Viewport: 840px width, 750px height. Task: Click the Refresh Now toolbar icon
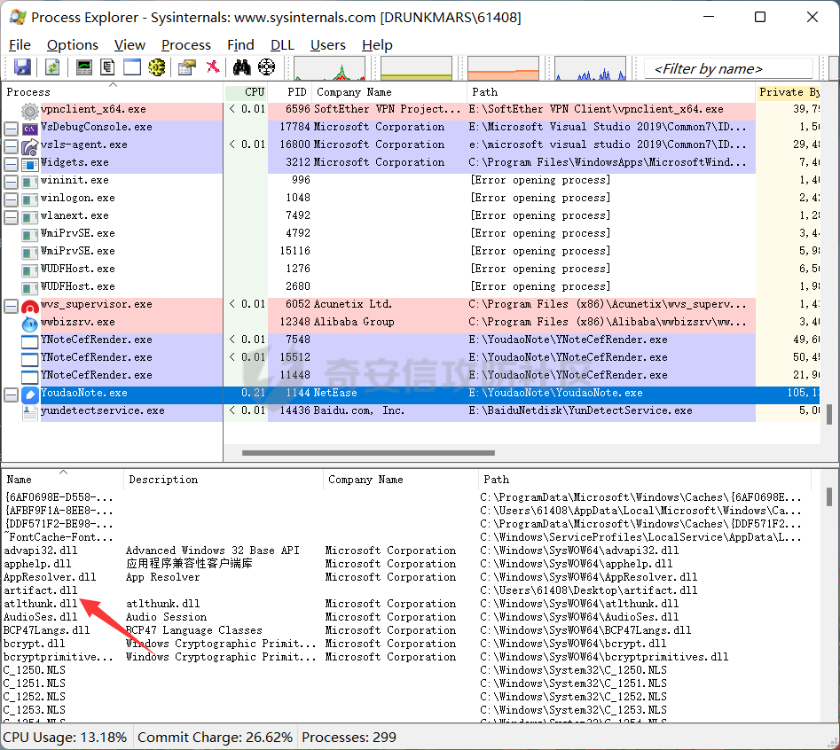[52, 67]
